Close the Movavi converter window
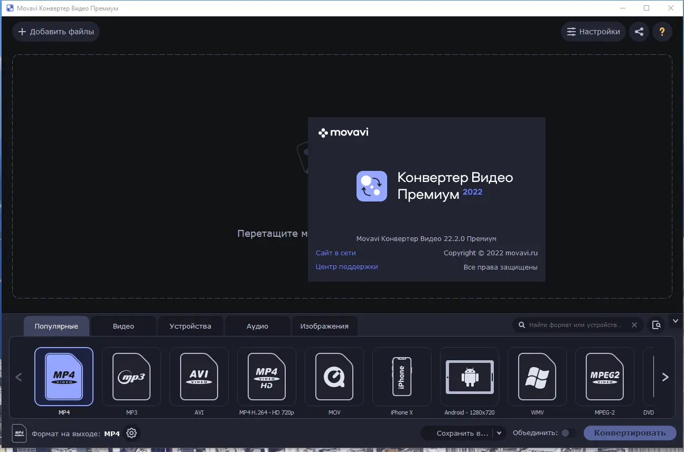The width and height of the screenshot is (684, 452). 671,8
